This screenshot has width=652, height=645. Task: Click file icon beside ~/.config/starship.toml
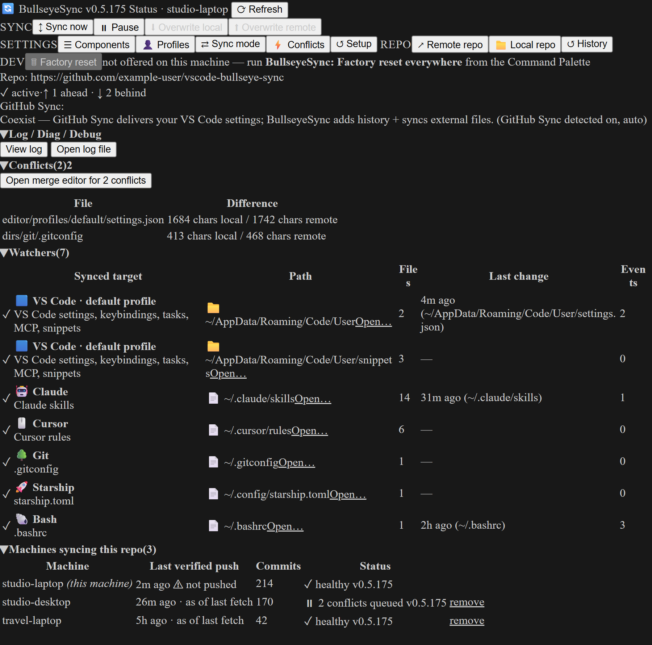(213, 494)
